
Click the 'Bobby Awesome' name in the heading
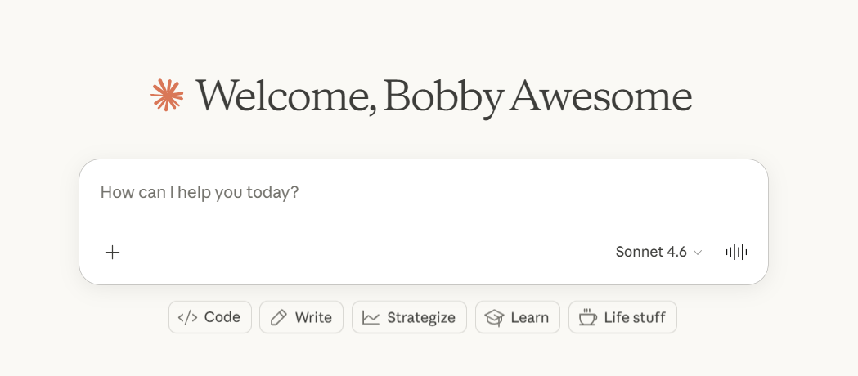tap(537, 96)
